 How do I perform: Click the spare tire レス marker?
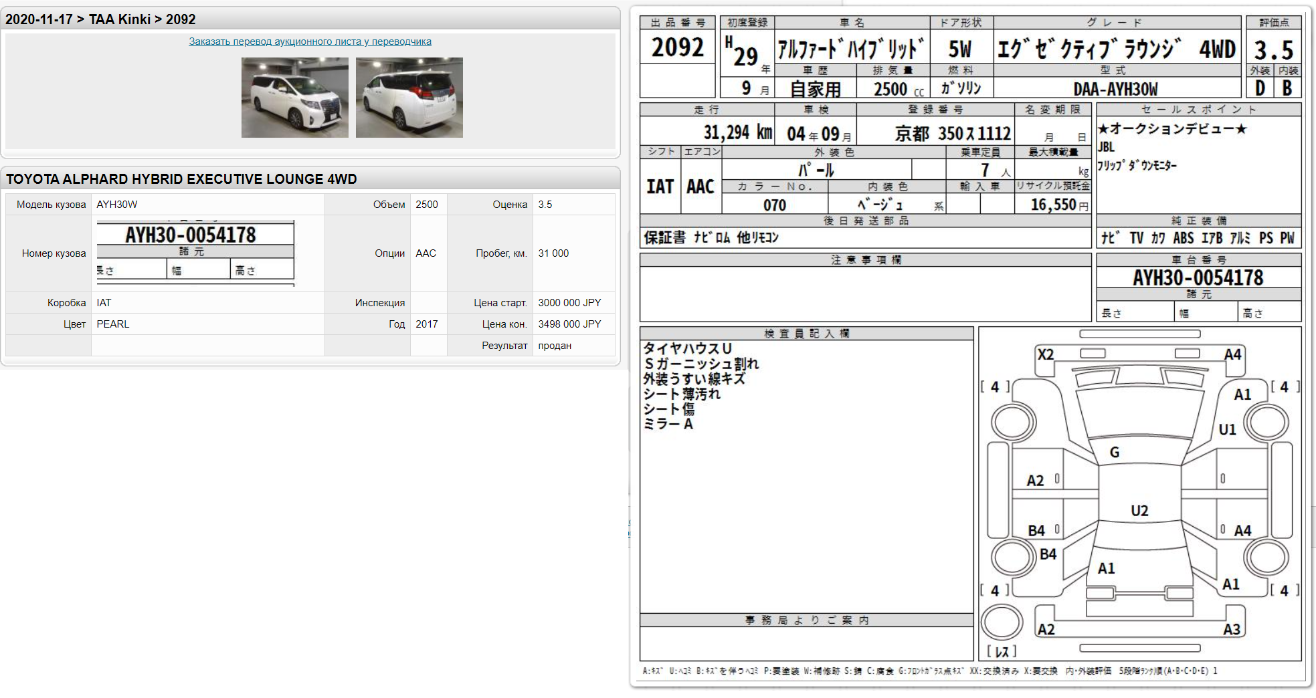(1002, 651)
